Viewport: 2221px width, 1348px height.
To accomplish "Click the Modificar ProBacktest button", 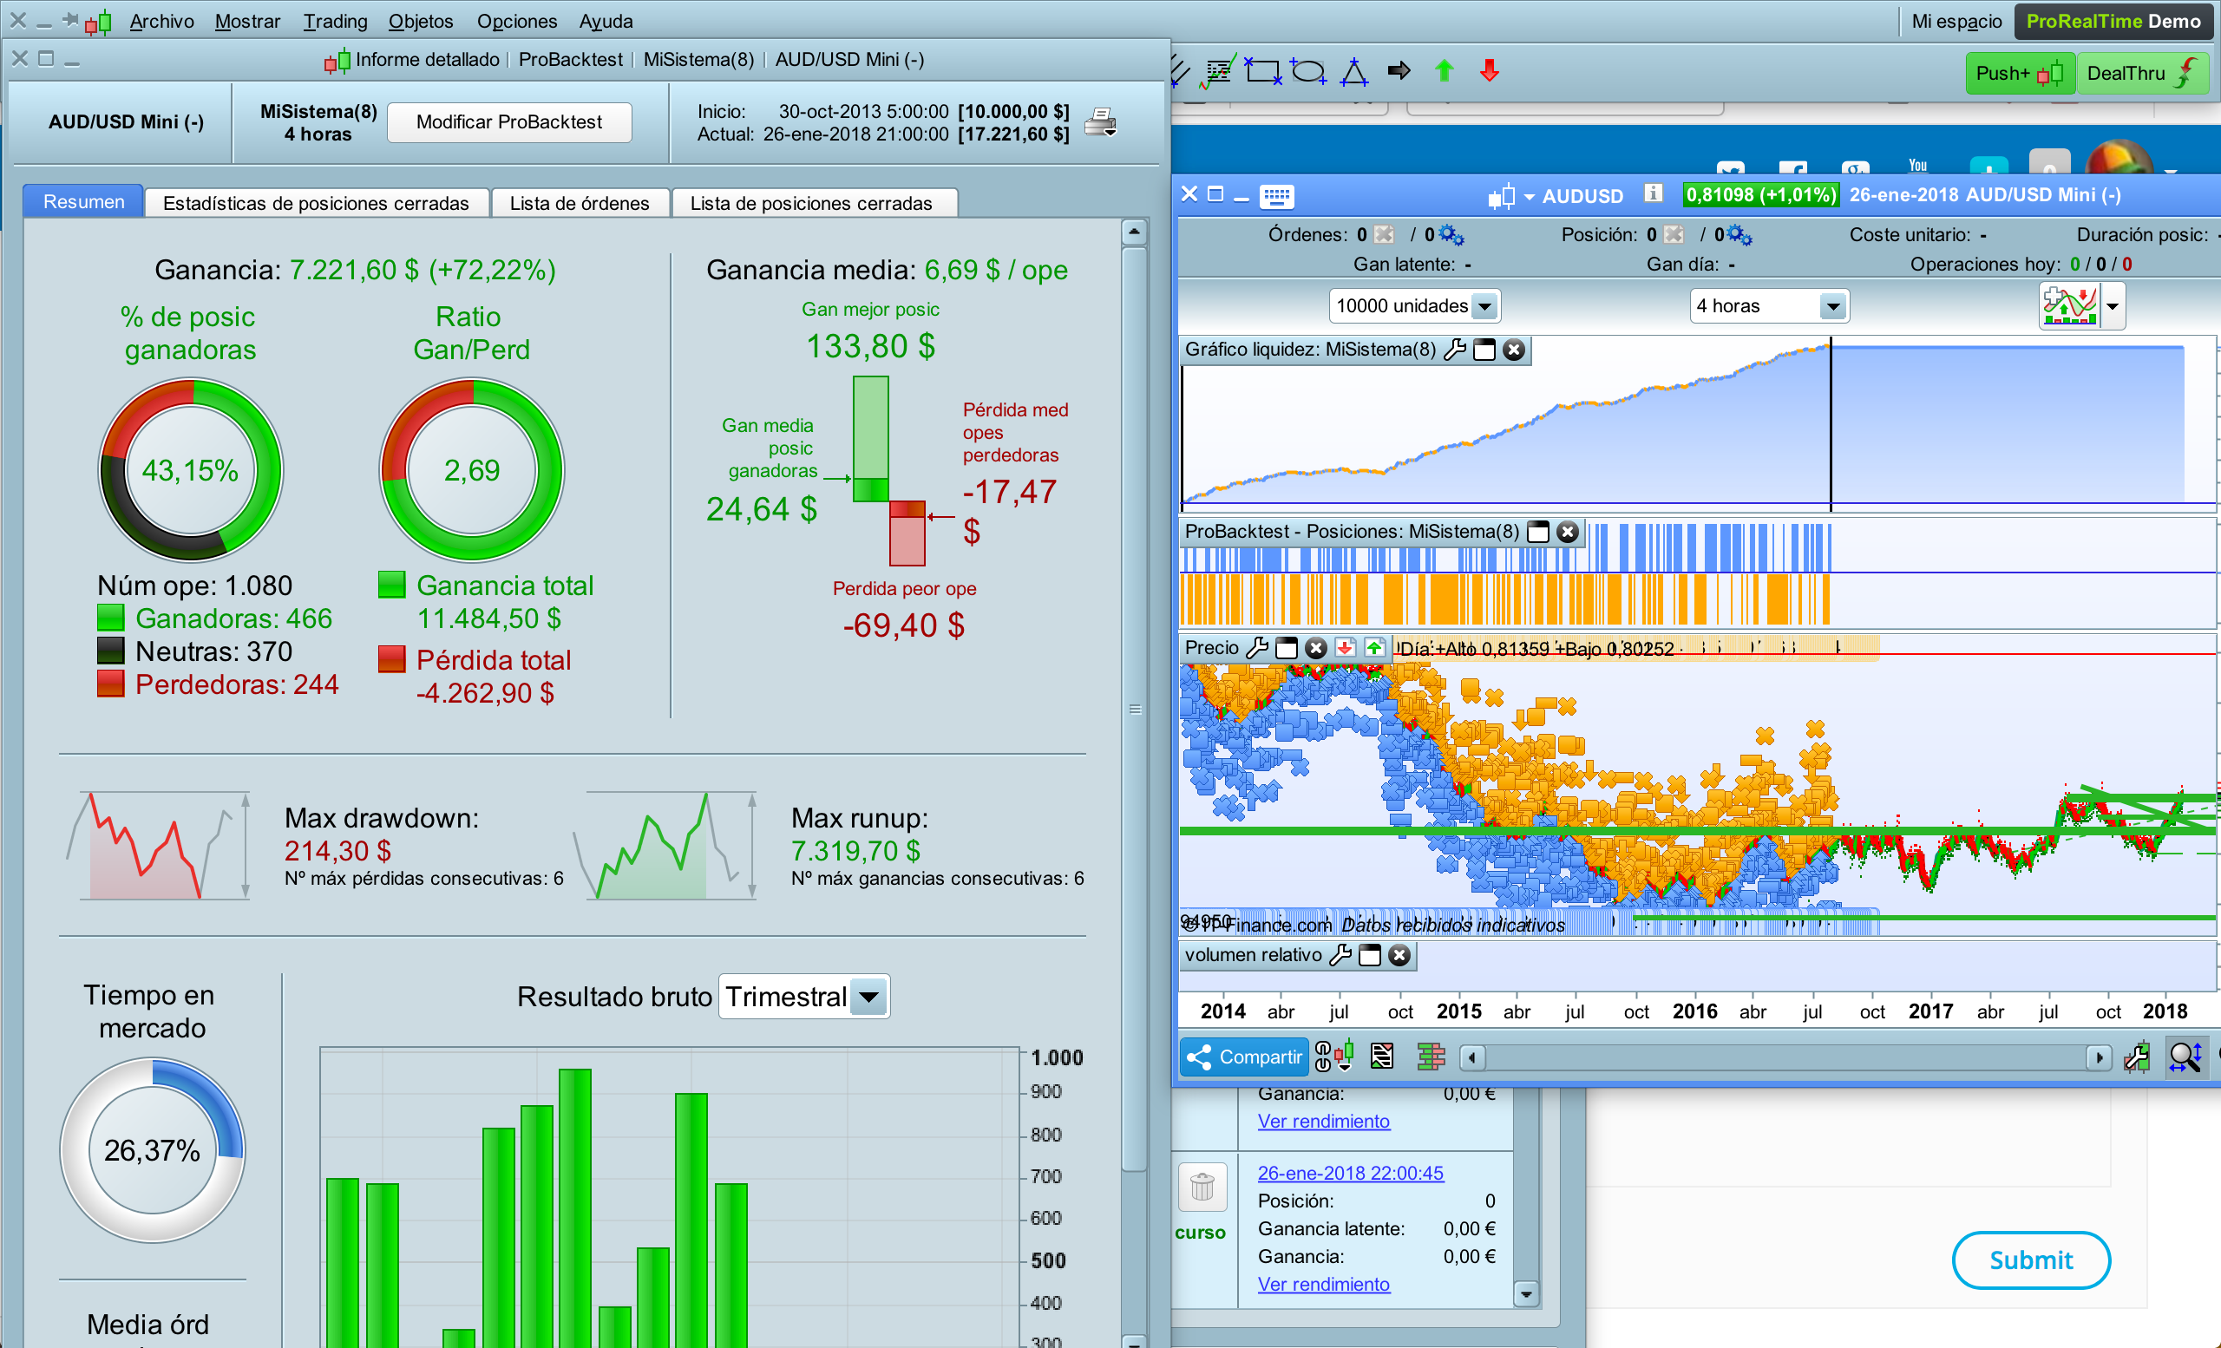I will [509, 121].
